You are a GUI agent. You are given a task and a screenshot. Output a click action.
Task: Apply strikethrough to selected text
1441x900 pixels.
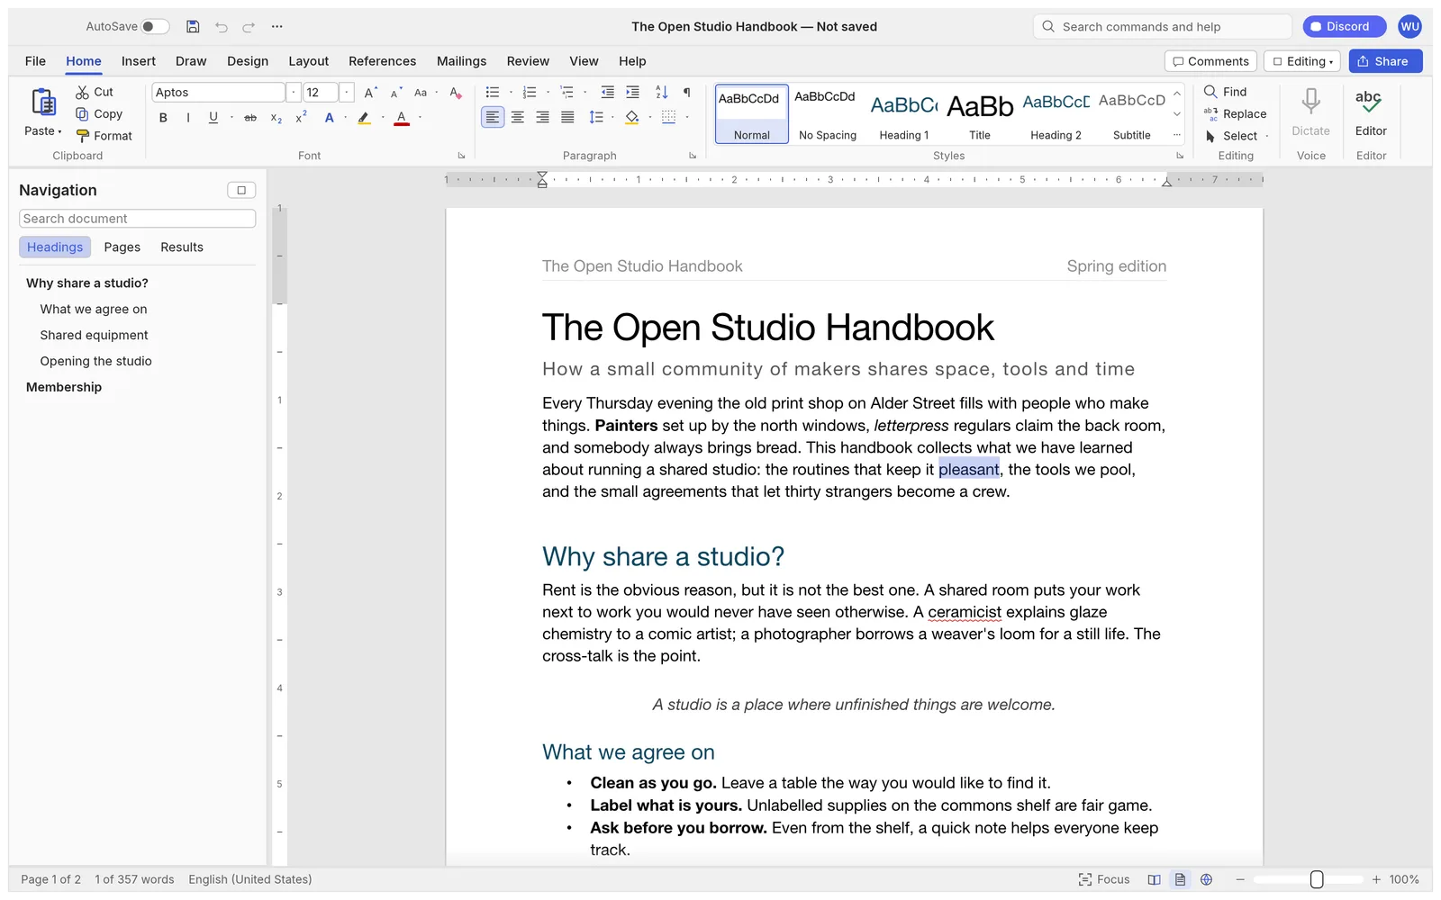250,118
